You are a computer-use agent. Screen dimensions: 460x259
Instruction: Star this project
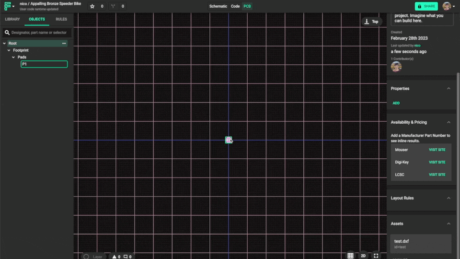pyautogui.click(x=92, y=6)
